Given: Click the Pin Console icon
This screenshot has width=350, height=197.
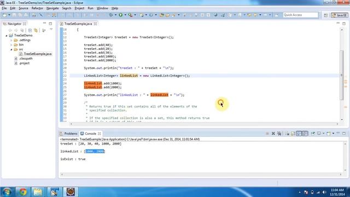Looking at the screenshot, I should click(x=313, y=134).
